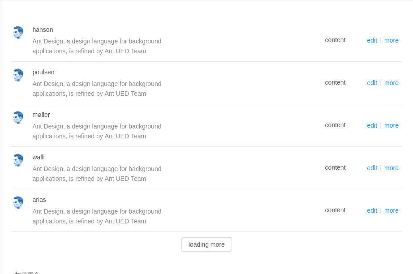Open more options for hanson
Screen dimensions: 413x274
391,40
